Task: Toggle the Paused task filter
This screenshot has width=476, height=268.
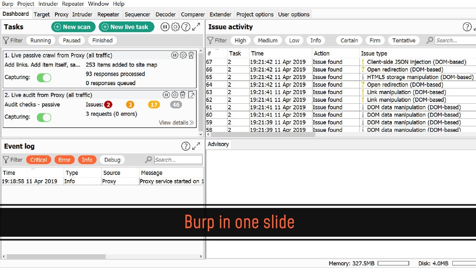Action: point(72,40)
